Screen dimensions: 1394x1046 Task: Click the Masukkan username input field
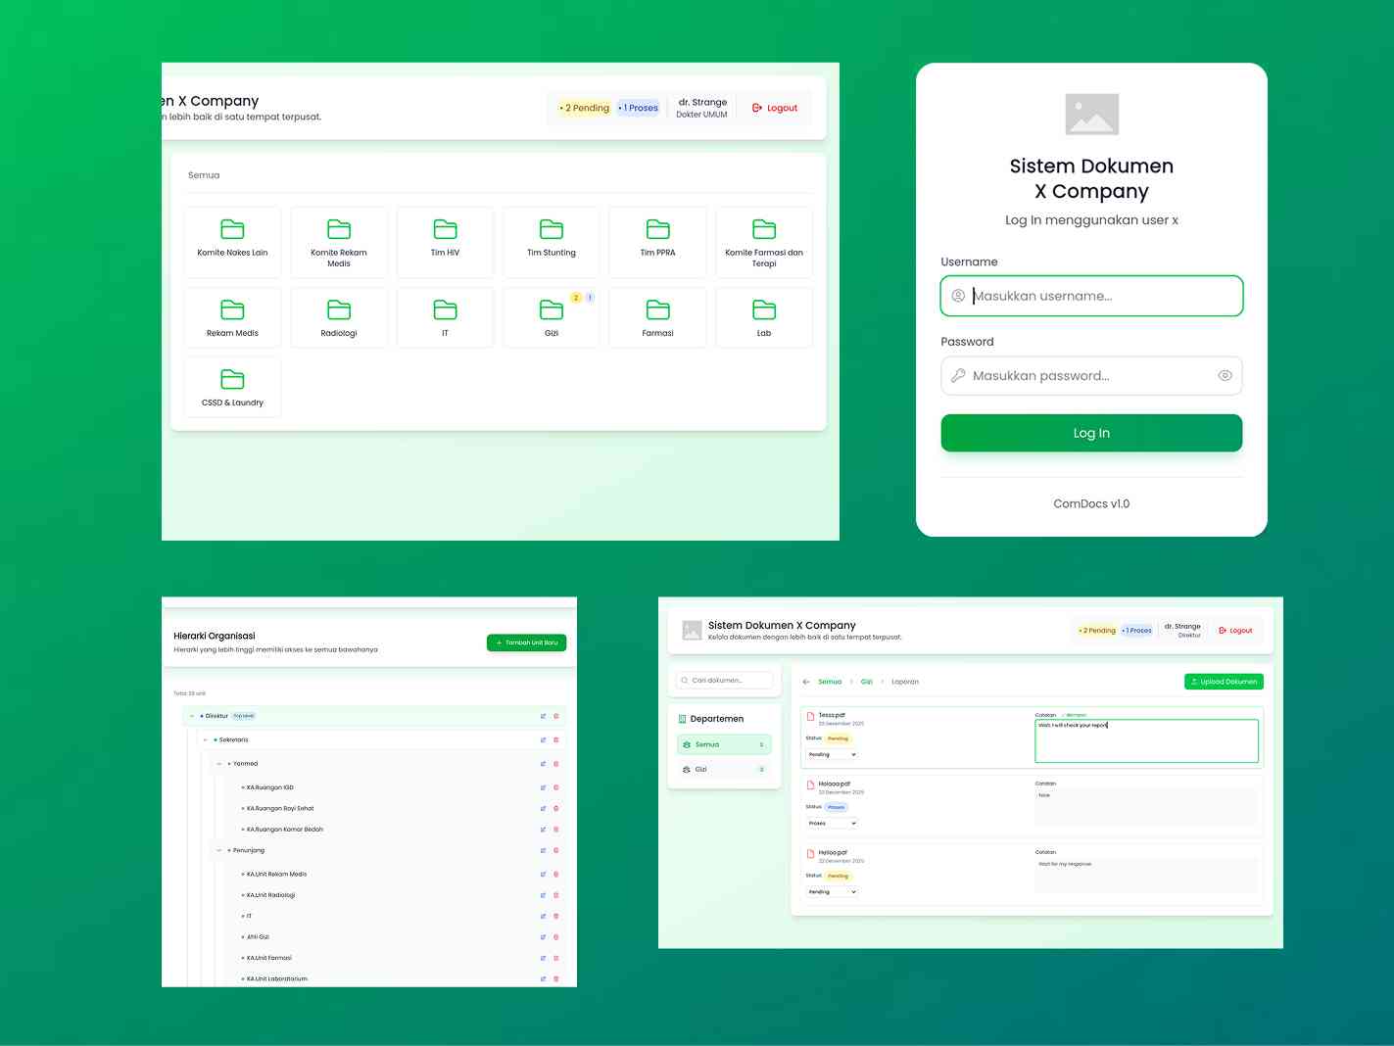(1091, 296)
